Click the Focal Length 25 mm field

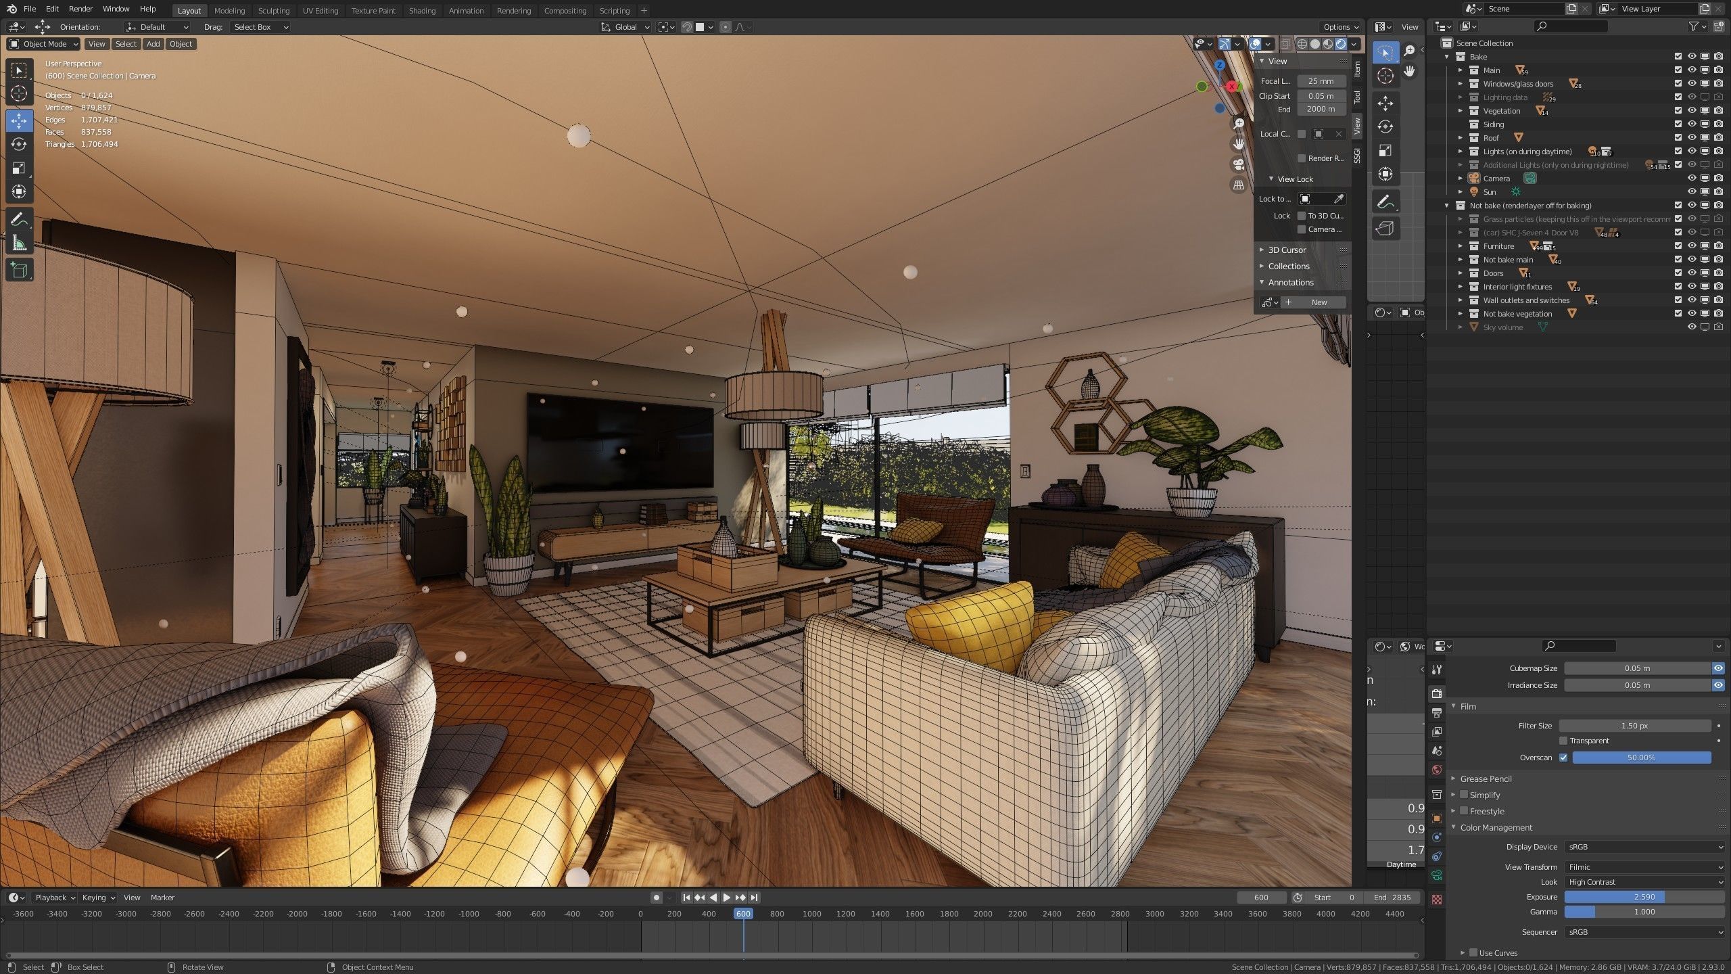pyautogui.click(x=1321, y=81)
